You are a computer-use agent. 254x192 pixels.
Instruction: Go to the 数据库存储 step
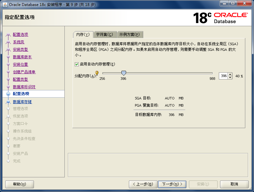tap(22, 102)
